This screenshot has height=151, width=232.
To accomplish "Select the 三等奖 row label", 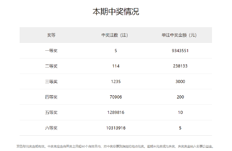I will (x=51, y=81).
